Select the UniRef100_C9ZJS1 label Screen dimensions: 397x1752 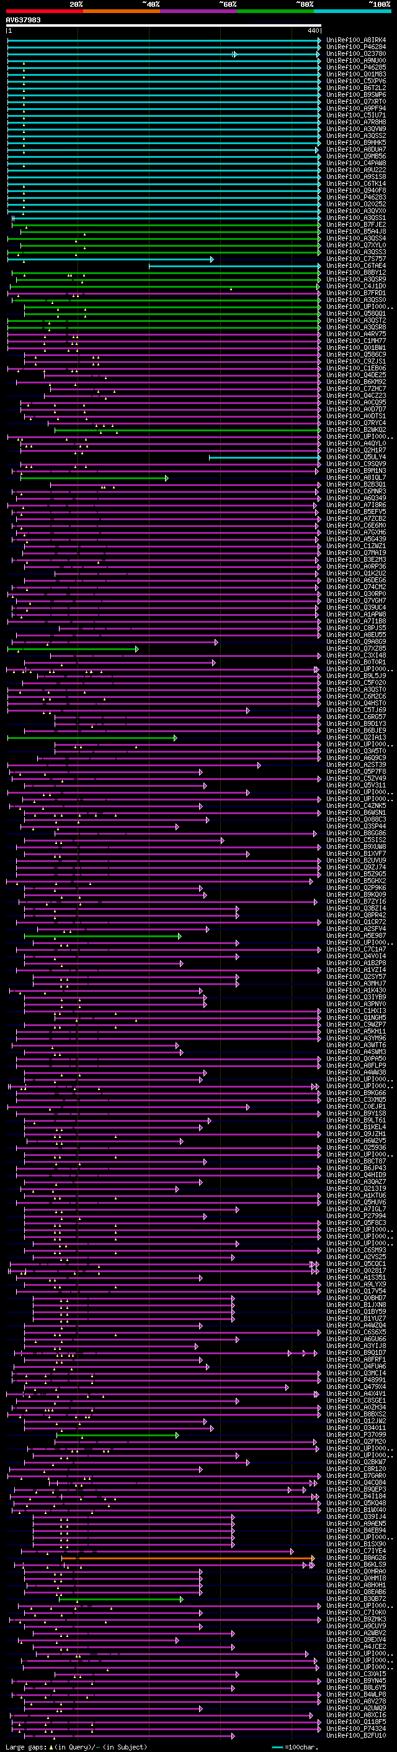tap(356, 361)
